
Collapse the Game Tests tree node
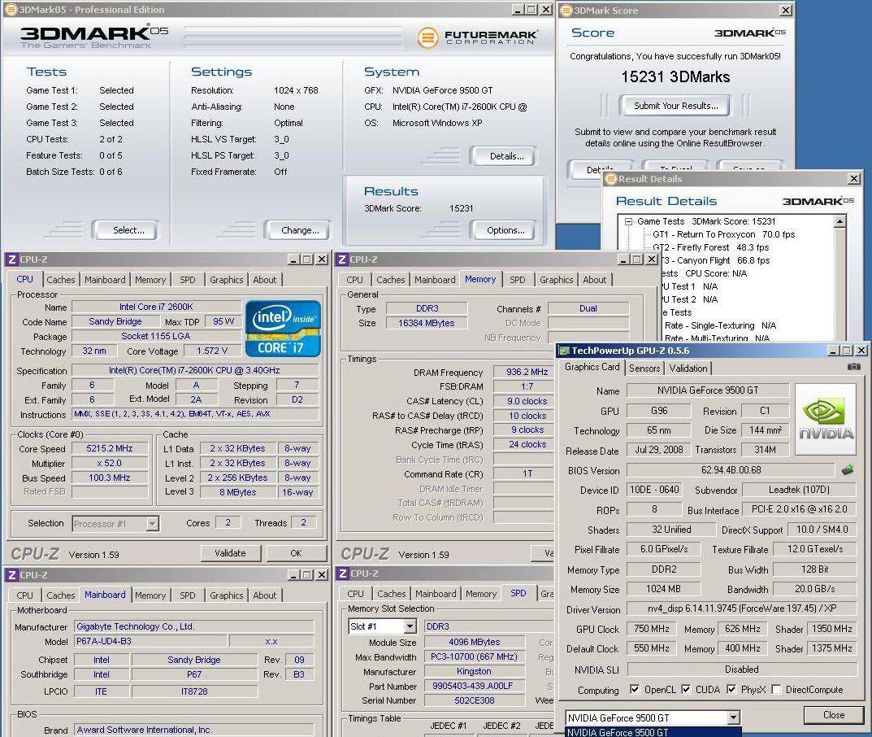[629, 221]
